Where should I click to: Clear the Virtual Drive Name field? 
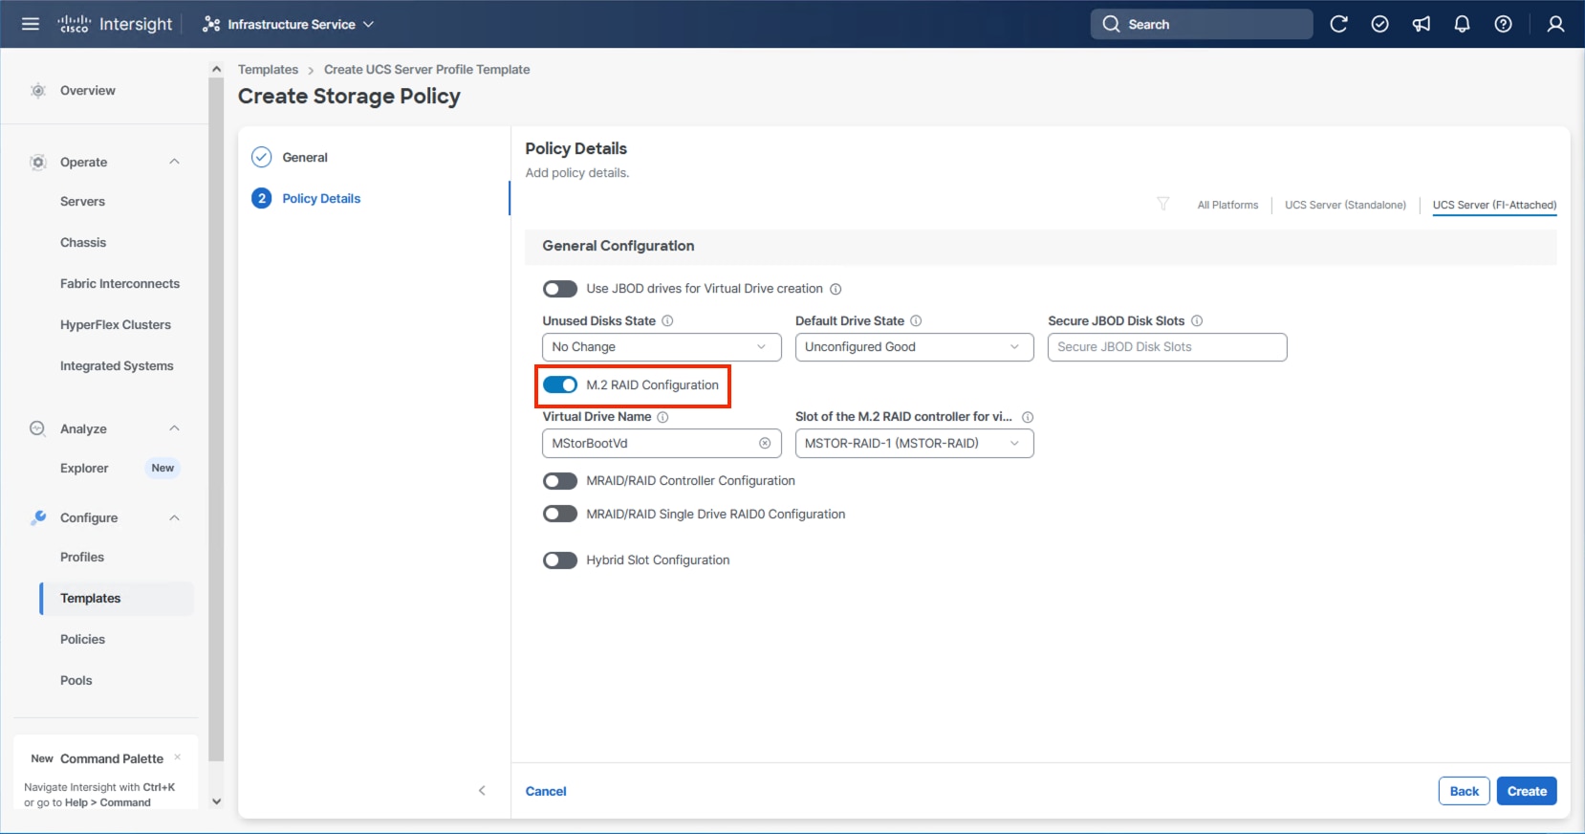point(765,444)
